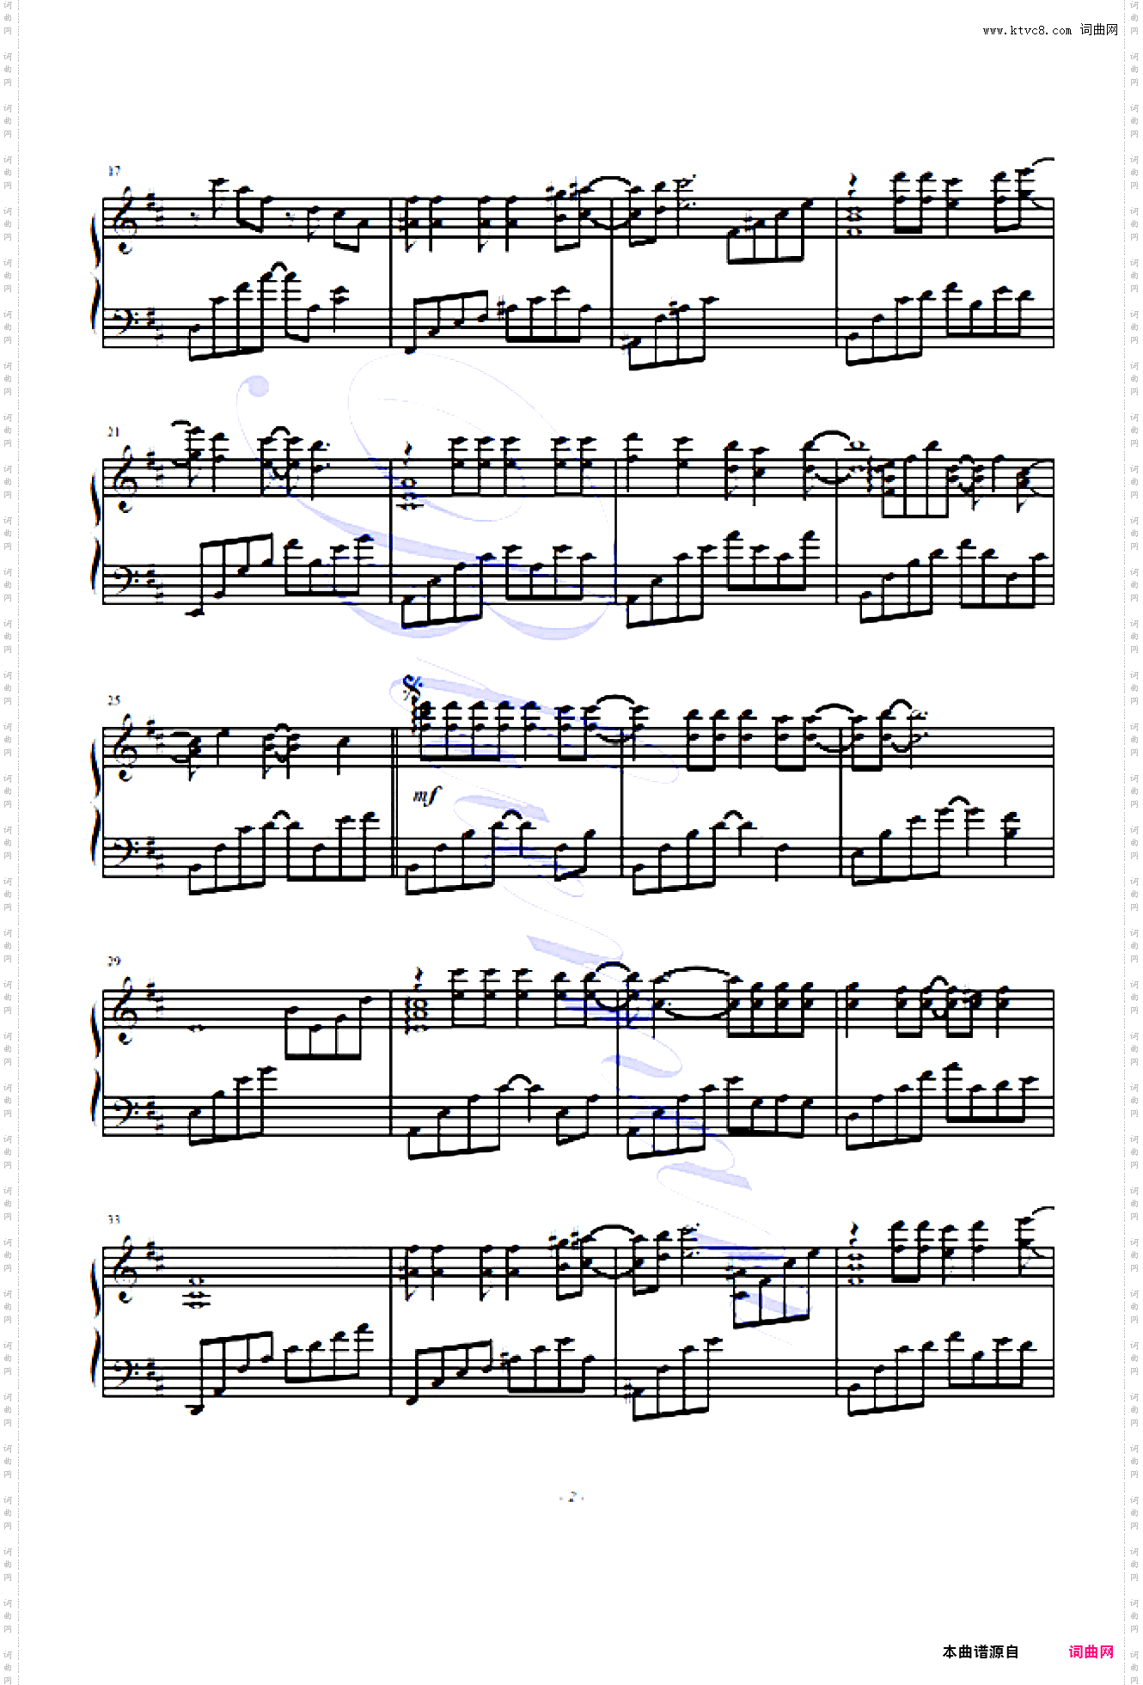Select measure number 33
The width and height of the screenshot is (1143, 1685).
(x=114, y=1219)
